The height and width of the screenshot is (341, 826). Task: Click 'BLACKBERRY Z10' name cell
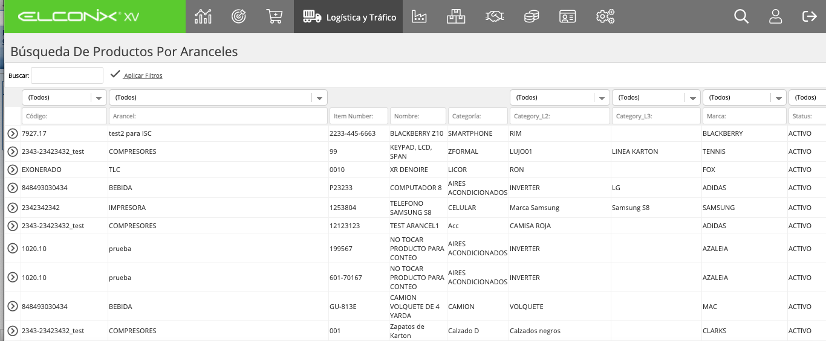[417, 133]
